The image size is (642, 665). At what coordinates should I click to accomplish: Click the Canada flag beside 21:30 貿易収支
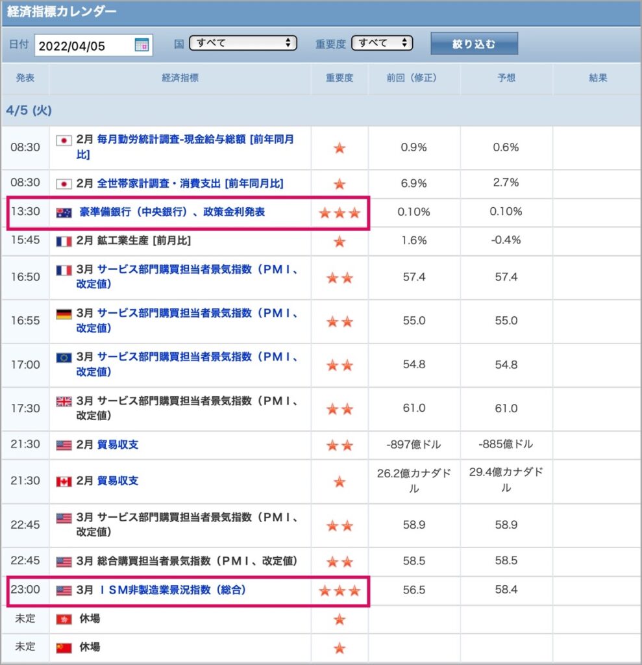tap(64, 481)
